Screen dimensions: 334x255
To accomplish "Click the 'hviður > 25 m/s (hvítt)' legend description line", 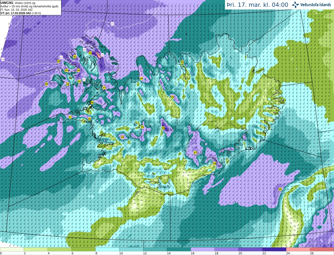I will click(29, 6).
